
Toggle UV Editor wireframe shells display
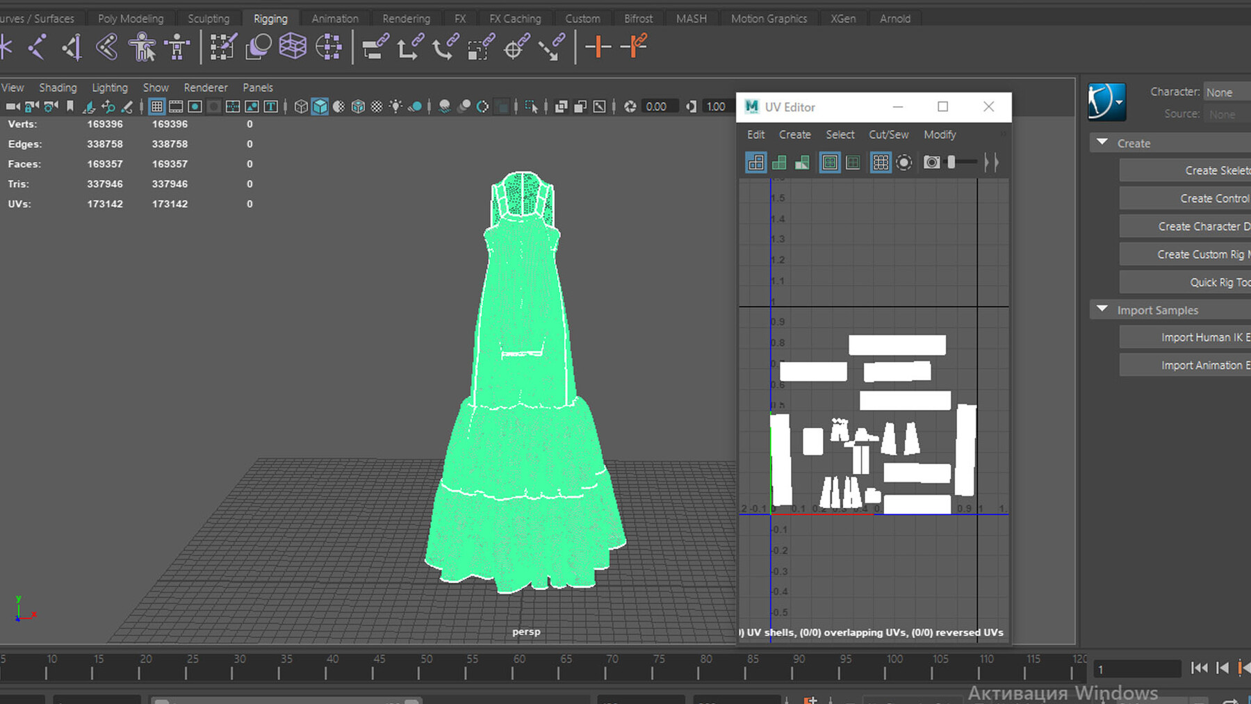point(755,163)
